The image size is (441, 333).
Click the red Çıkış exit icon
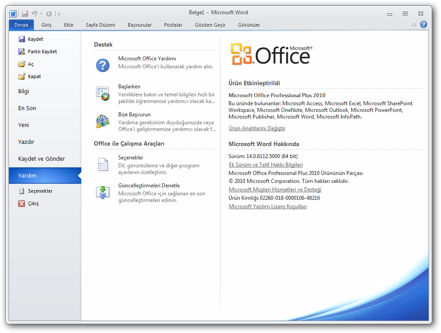click(x=22, y=203)
